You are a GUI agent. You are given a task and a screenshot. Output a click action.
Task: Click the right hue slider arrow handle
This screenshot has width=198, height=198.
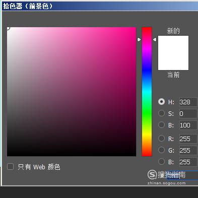tap(155, 40)
